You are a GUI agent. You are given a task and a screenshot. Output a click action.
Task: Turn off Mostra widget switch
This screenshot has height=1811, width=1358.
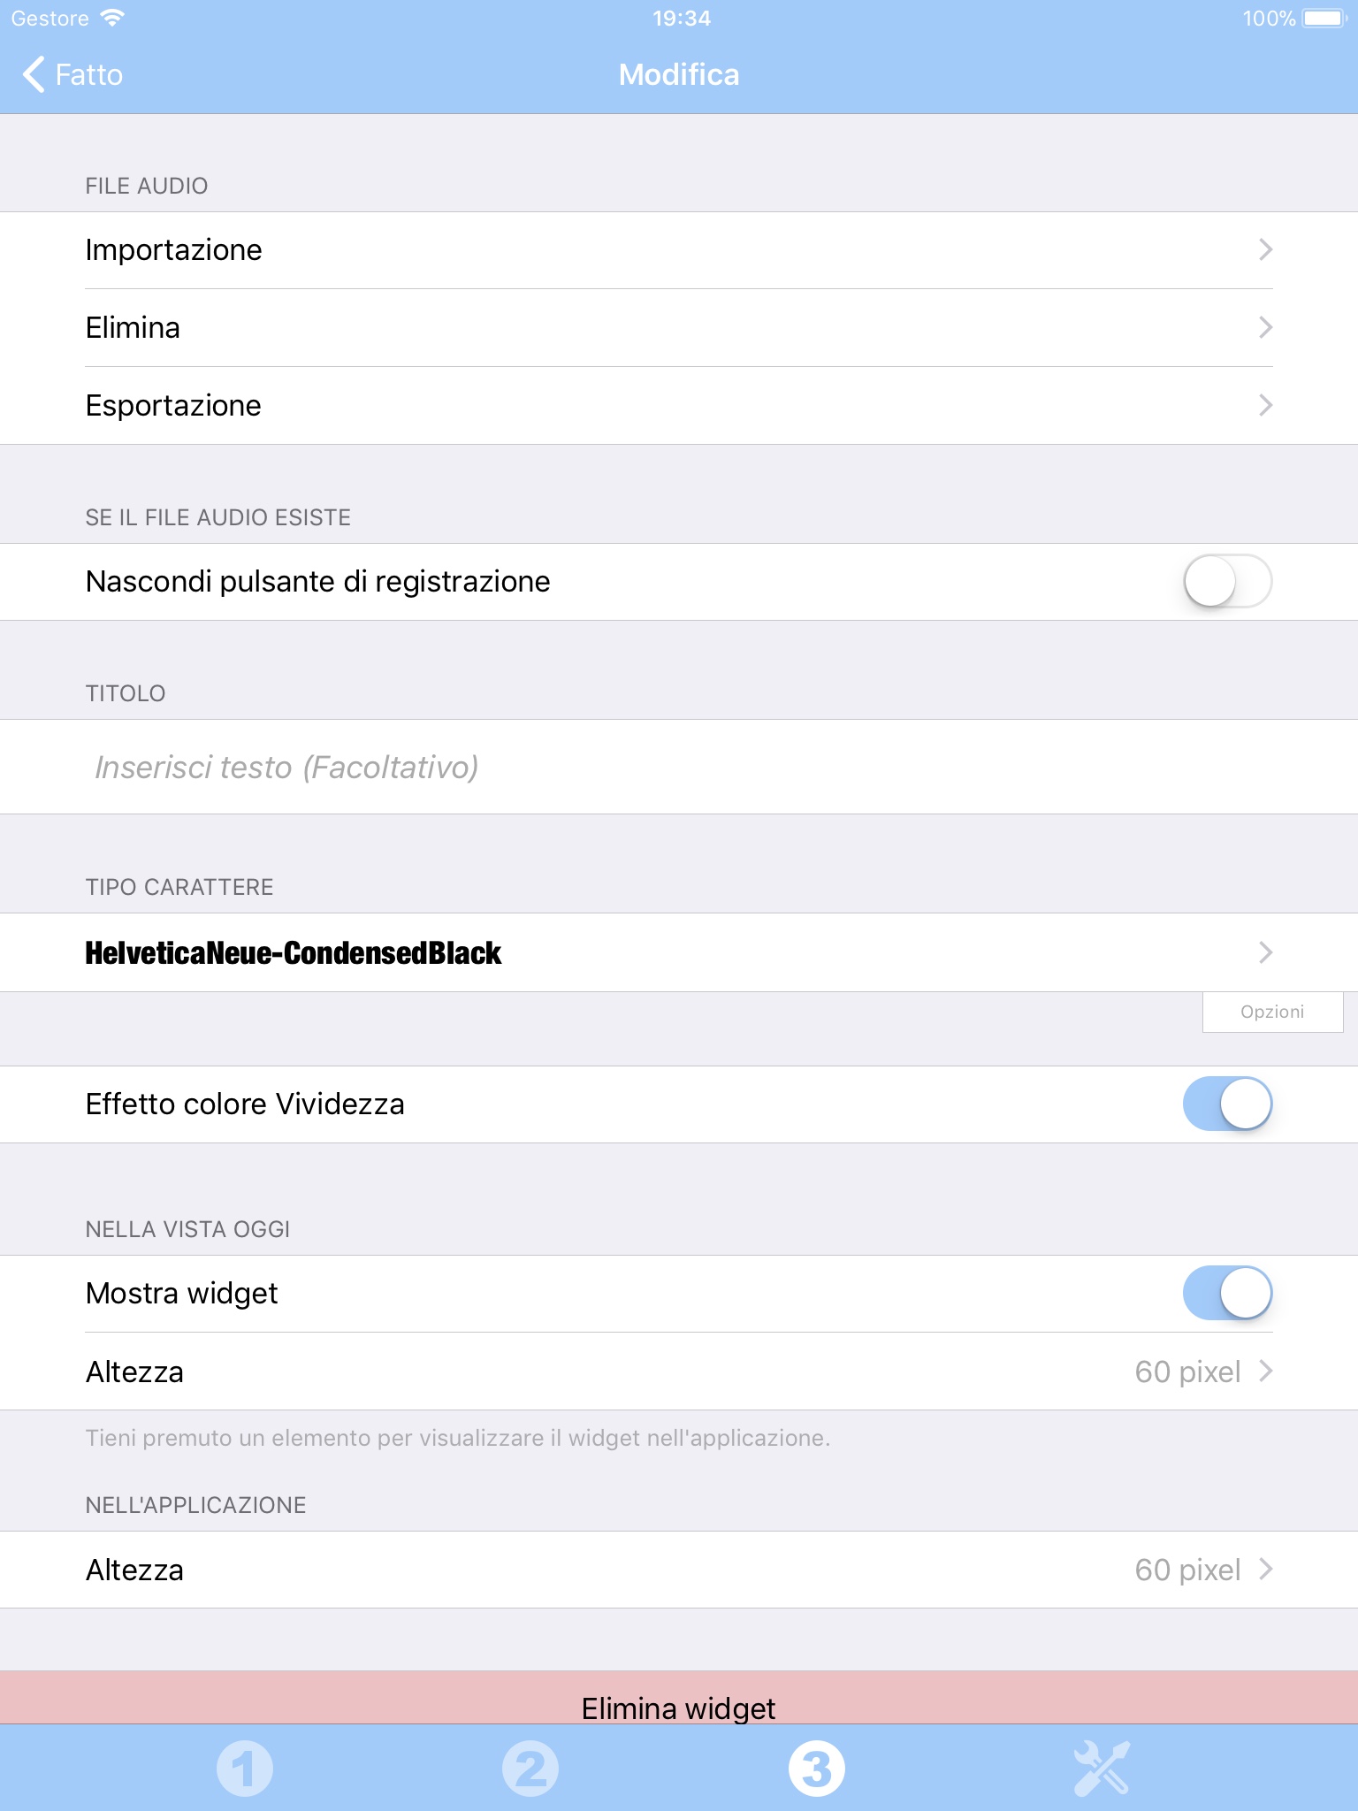1227,1293
